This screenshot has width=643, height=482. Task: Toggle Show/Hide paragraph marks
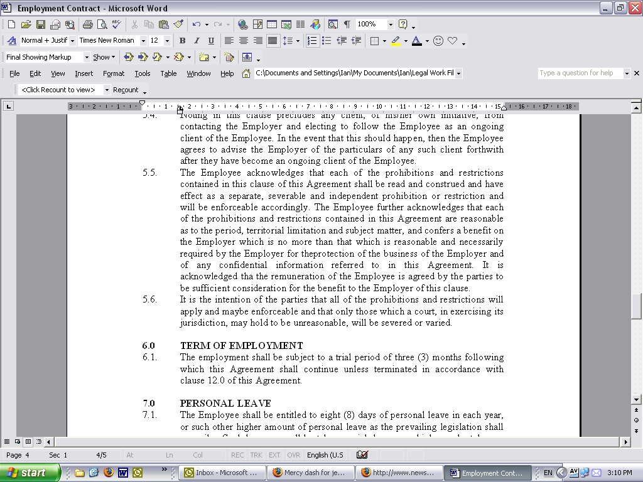(347, 24)
